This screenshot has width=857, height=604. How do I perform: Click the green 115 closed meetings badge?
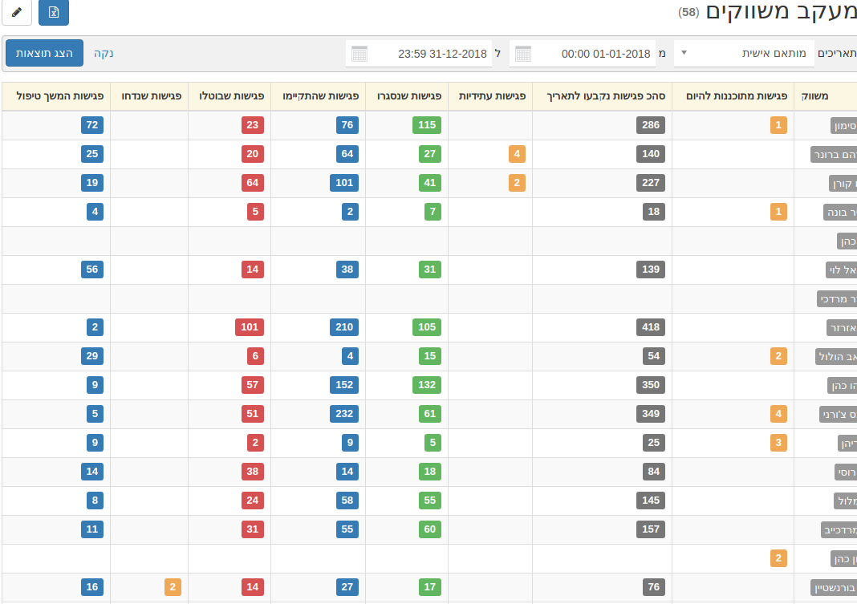coord(427,125)
